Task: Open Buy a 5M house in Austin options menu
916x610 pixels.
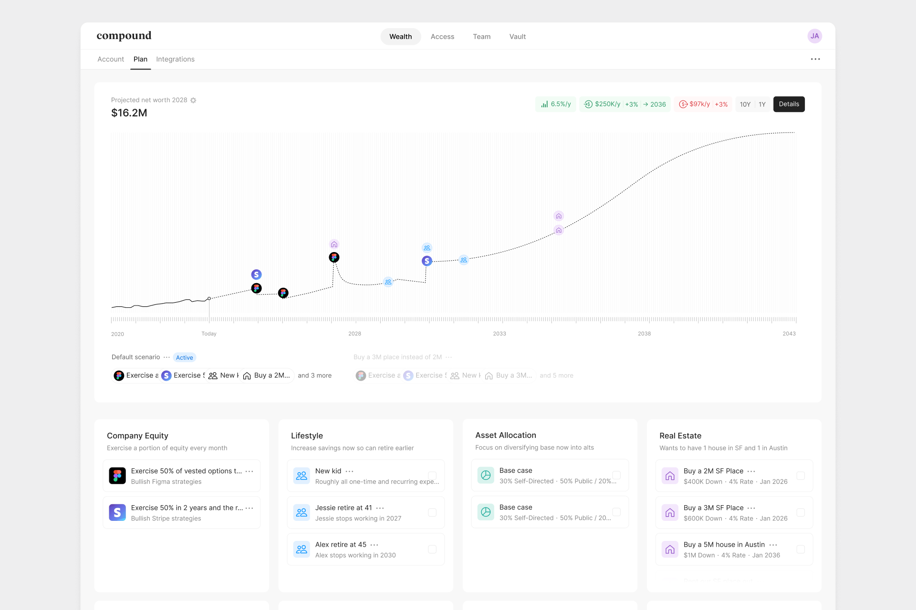Action: click(x=773, y=545)
